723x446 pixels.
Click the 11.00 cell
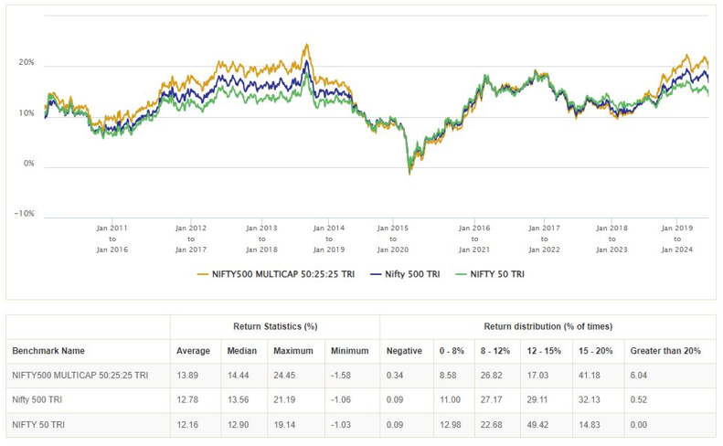[450, 400]
